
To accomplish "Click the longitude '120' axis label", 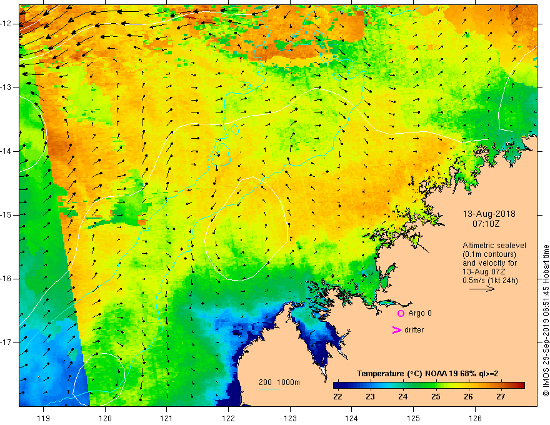I will click(x=105, y=418).
